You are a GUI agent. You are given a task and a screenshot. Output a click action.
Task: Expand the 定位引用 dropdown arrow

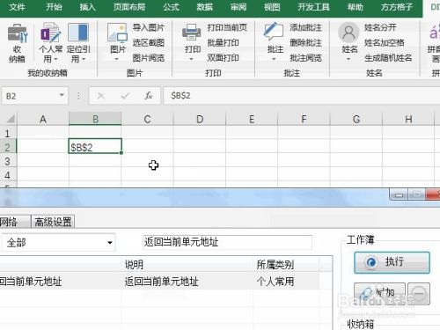[x=84, y=60]
